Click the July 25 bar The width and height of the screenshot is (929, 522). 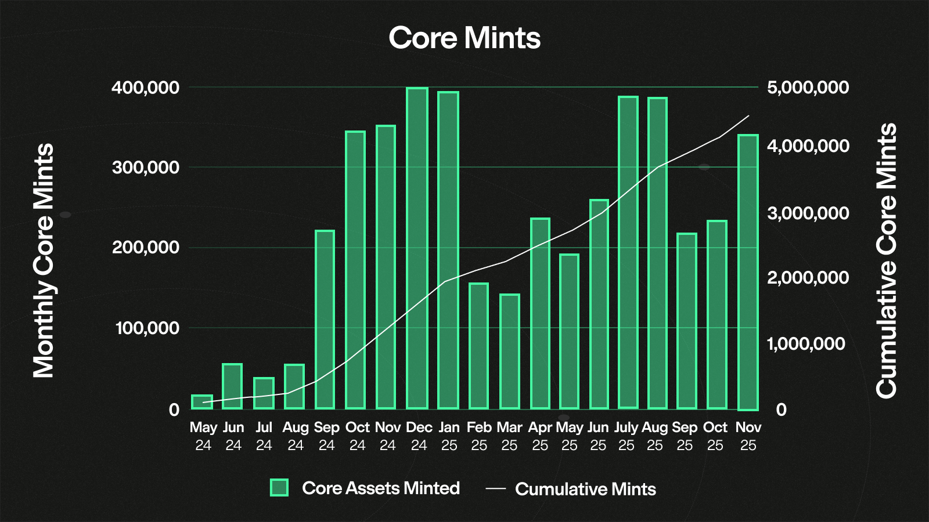(628, 252)
